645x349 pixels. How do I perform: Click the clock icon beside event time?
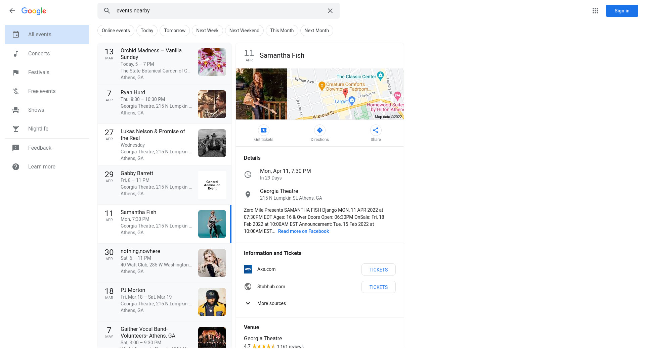[x=248, y=174]
